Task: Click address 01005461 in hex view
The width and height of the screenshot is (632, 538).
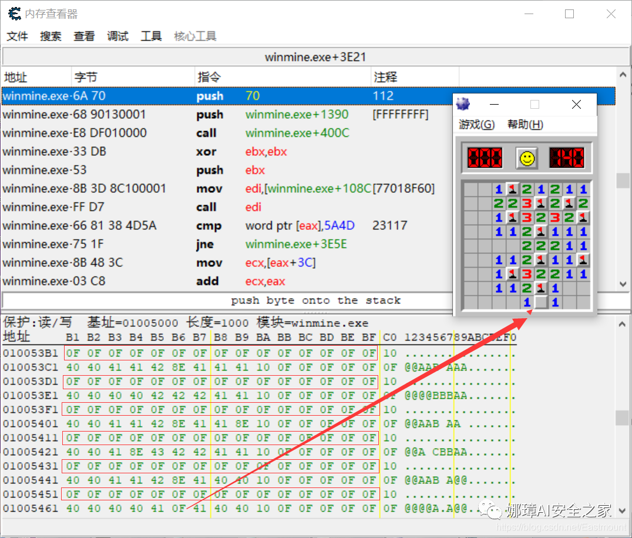Action: coord(31,509)
